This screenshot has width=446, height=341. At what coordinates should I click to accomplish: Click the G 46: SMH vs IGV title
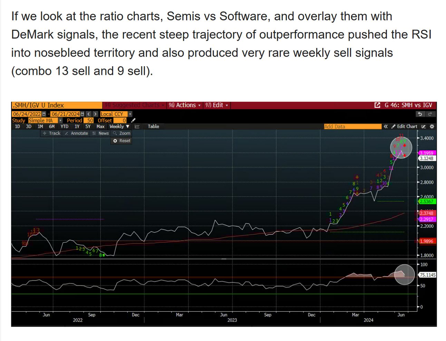[x=408, y=105]
